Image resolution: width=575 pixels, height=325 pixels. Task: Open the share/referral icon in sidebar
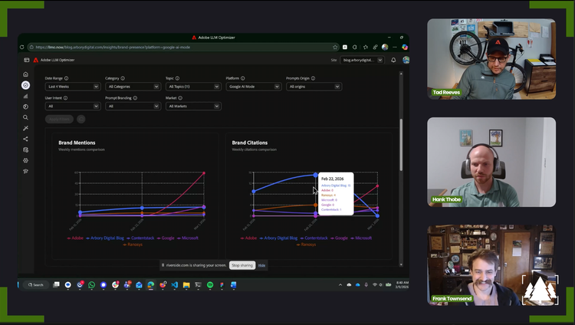(25, 139)
